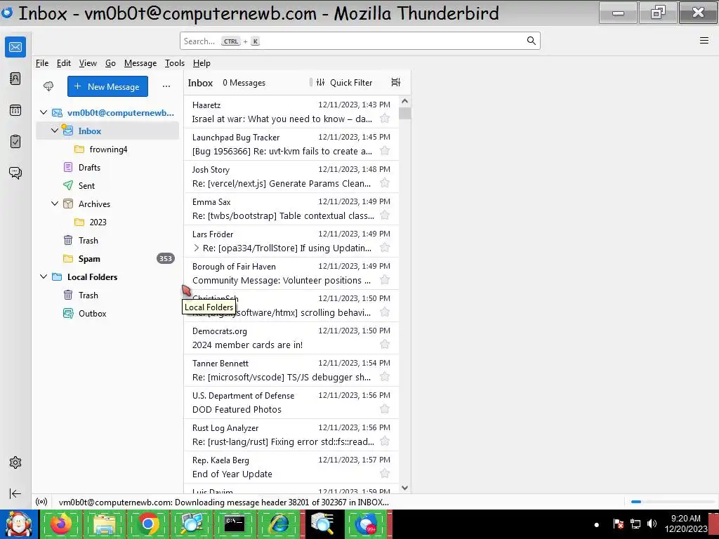Toggle the Quick Filter bar
719x539 pixels.
tap(344, 83)
